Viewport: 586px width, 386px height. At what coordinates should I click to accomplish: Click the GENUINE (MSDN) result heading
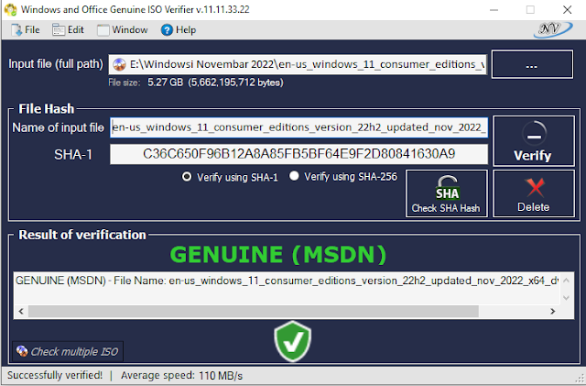tap(278, 255)
